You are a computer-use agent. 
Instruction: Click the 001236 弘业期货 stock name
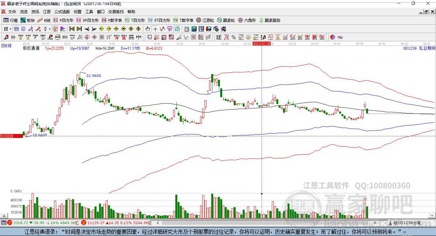click(419, 48)
